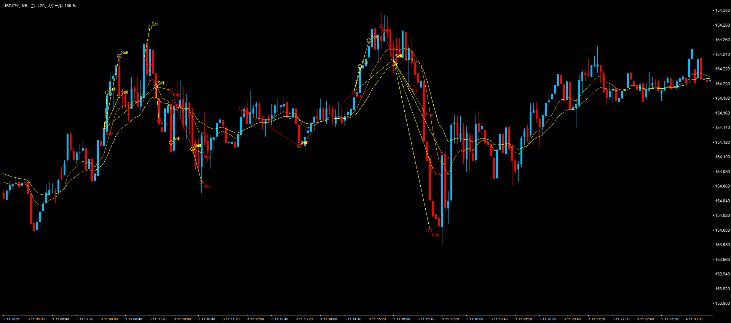Click the USDJPY M5 chart title text

(x=40, y=6)
